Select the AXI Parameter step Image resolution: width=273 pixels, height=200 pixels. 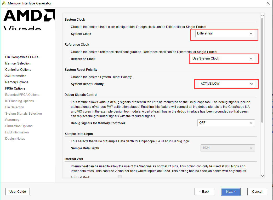pyautogui.click(x=15, y=76)
